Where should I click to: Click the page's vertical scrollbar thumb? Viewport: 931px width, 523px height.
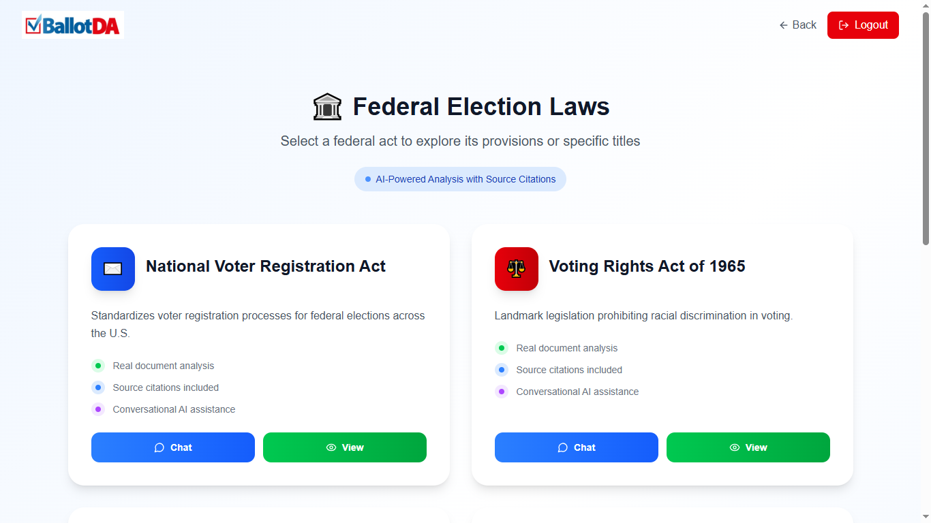coord(926,129)
